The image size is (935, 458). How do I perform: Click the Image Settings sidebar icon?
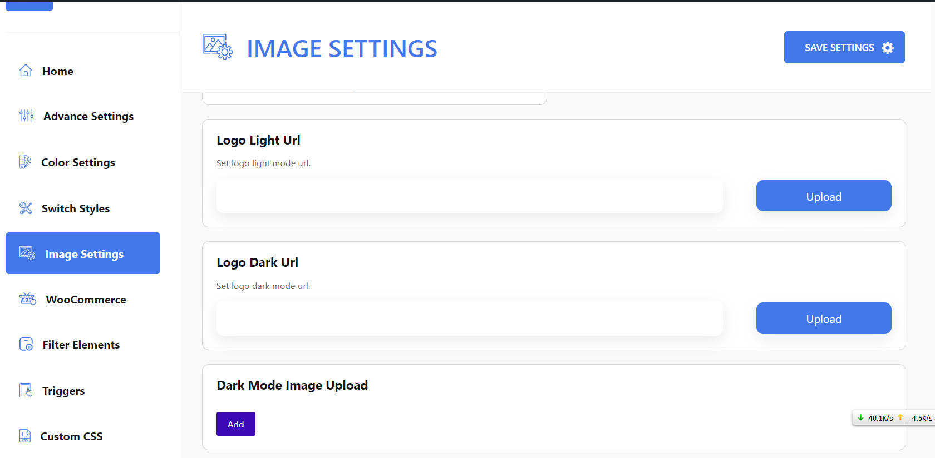[x=27, y=253]
